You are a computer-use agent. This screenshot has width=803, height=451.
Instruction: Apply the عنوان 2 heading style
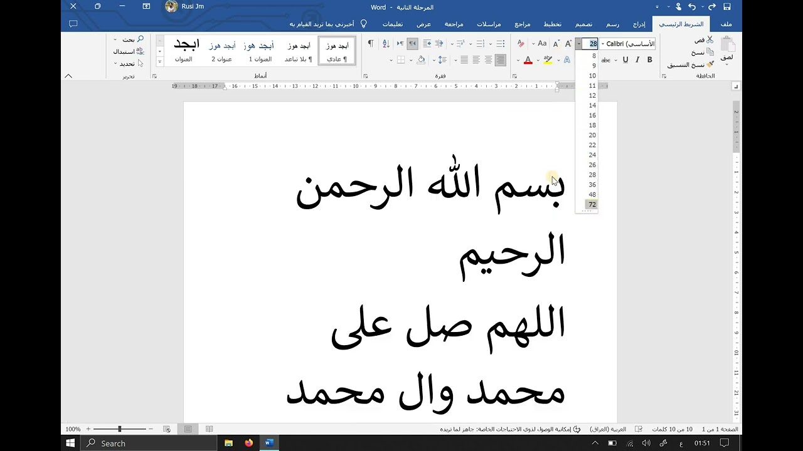(x=221, y=51)
